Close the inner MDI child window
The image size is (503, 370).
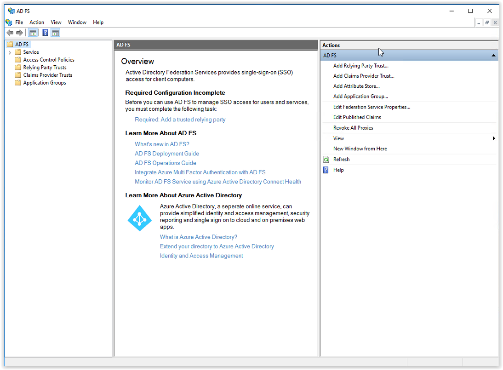pos(495,23)
